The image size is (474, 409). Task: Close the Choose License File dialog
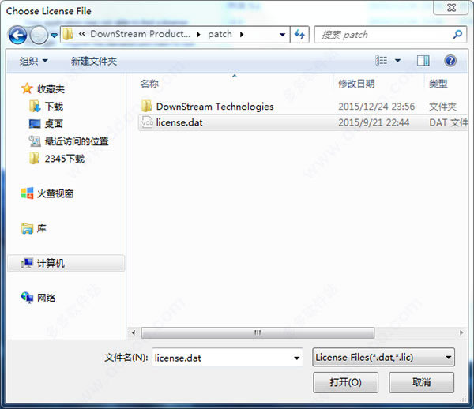[451, 8]
